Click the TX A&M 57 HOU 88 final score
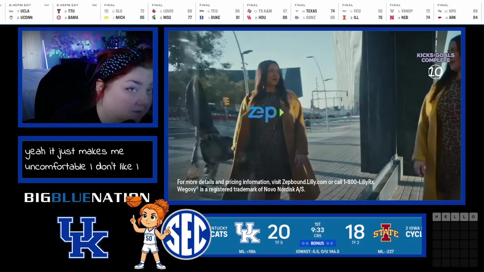The image size is (484, 272). 267,12
